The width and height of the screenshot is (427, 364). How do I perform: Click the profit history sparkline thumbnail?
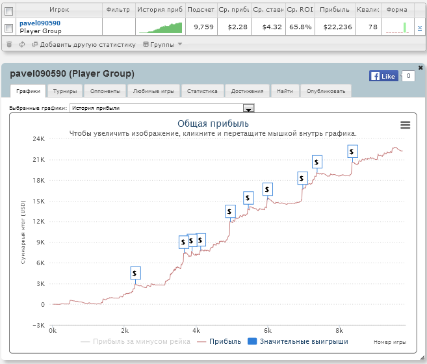point(161,27)
